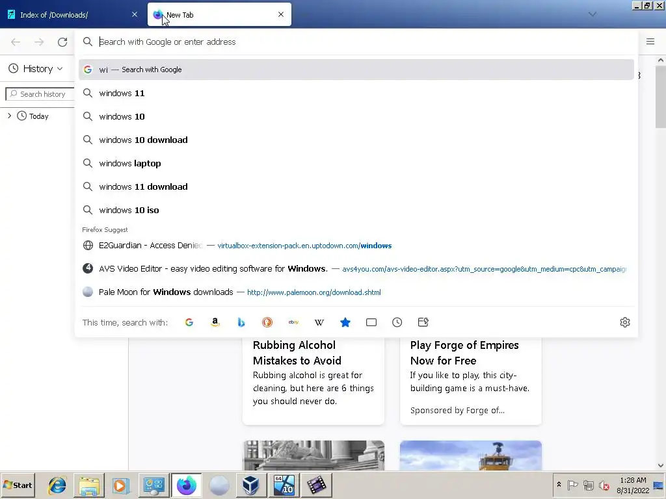The image size is (666, 499).
Task: Open Internet Explorer from the taskbar
Action: [x=57, y=485]
